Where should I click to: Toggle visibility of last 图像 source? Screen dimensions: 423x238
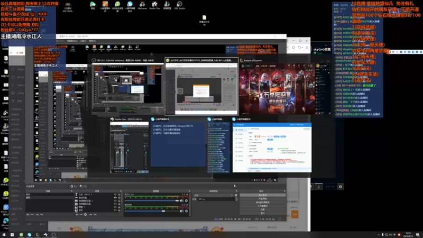tap(115, 210)
